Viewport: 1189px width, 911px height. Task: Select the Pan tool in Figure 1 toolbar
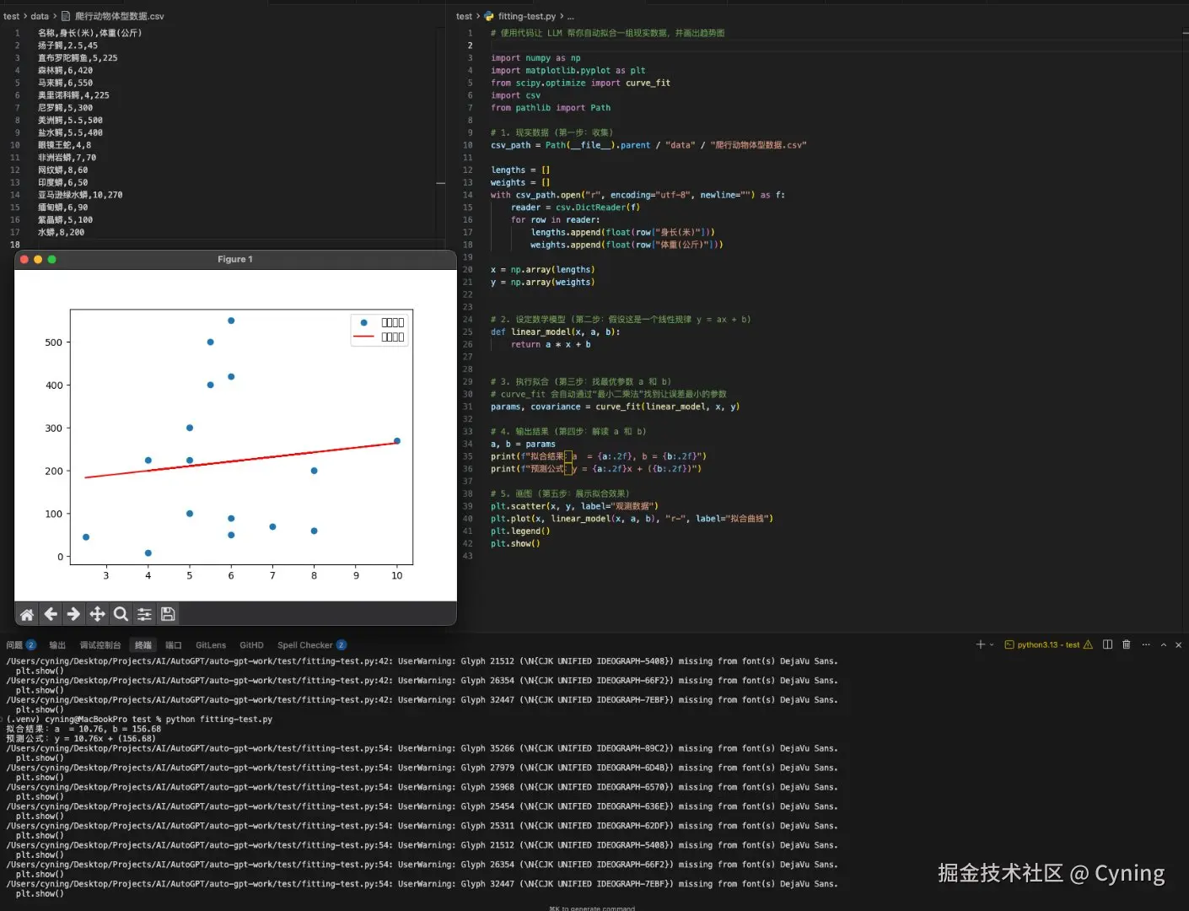(x=97, y=614)
